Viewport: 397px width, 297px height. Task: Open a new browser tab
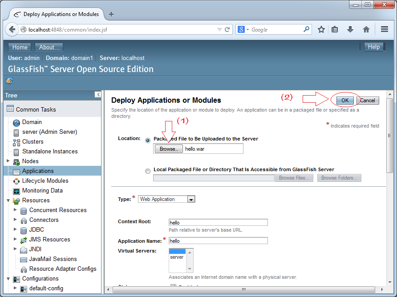coord(111,14)
